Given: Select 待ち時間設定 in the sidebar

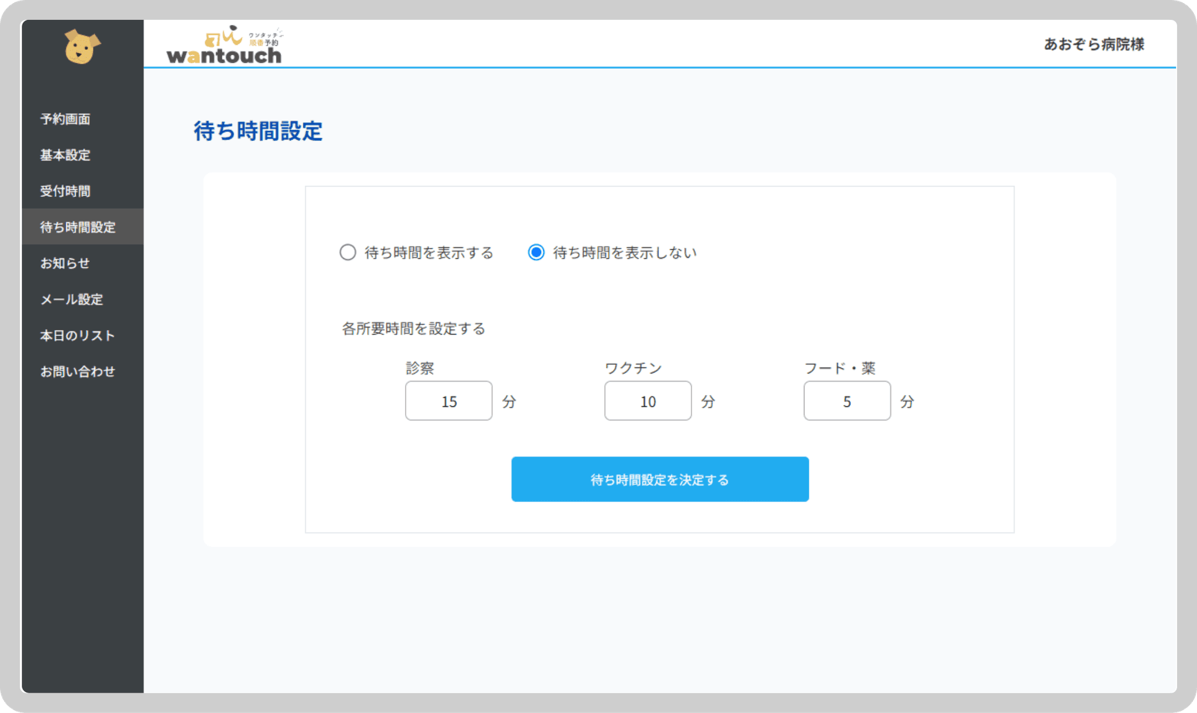Looking at the screenshot, I should [77, 227].
